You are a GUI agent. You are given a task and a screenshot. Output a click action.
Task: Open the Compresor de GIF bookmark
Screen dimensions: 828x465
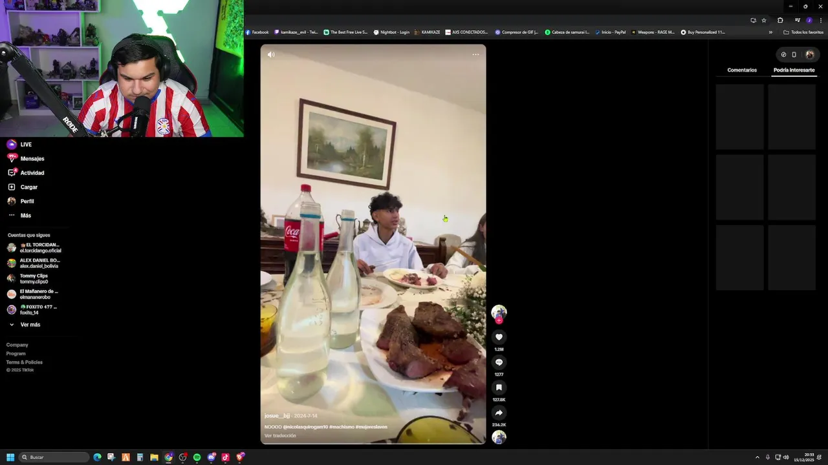point(517,32)
